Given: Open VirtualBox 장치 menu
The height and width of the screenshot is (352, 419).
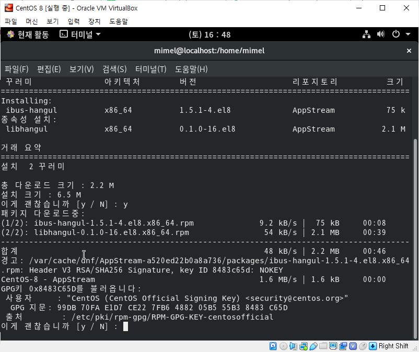Looking at the screenshot, I should (x=95, y=21).
